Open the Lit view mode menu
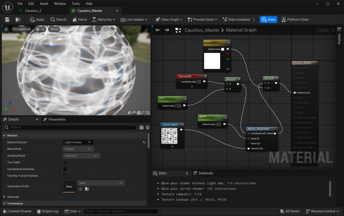This screenshot has height=216, width=344. [40, 29]
